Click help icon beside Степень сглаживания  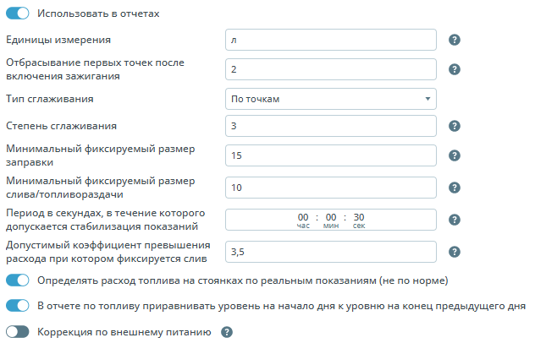coord(454,126)
